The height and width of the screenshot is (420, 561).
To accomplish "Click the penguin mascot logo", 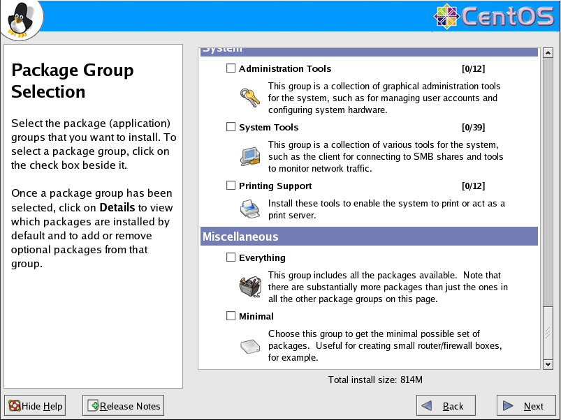I will tap(22, 20).
